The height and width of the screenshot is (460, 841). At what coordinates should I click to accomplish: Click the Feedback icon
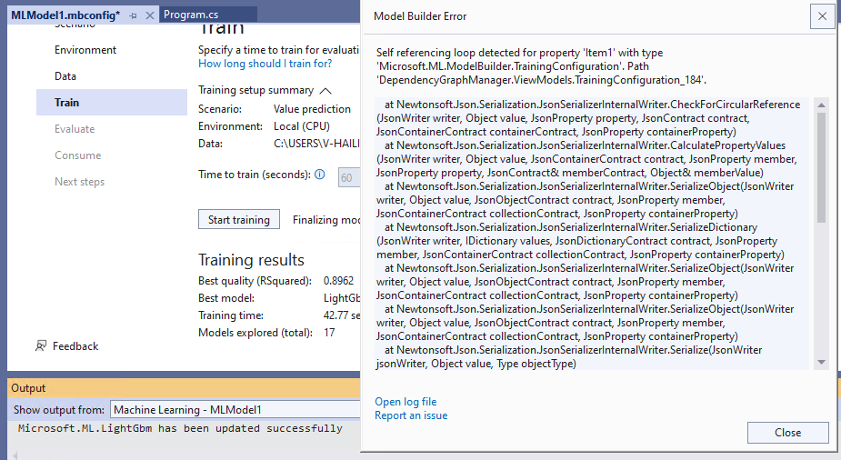click(x=41, y=345)
